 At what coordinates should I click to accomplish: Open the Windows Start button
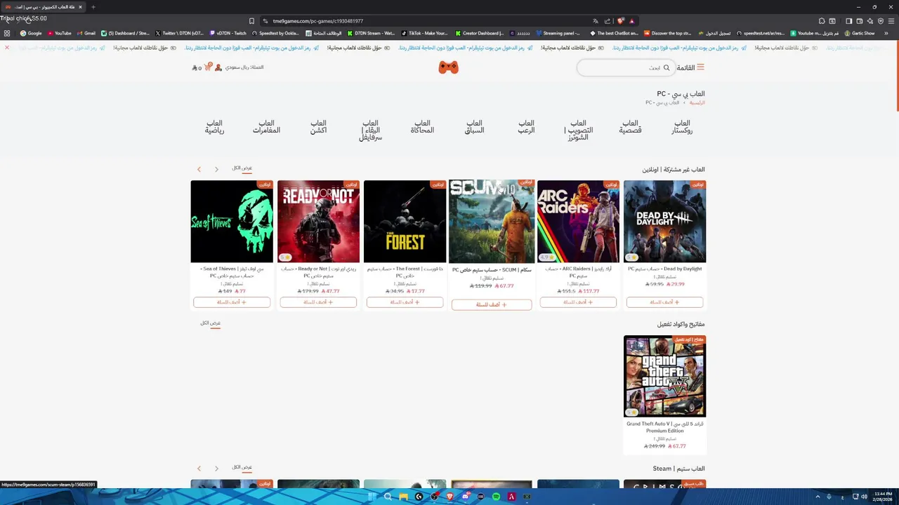[x=371, y=497]
